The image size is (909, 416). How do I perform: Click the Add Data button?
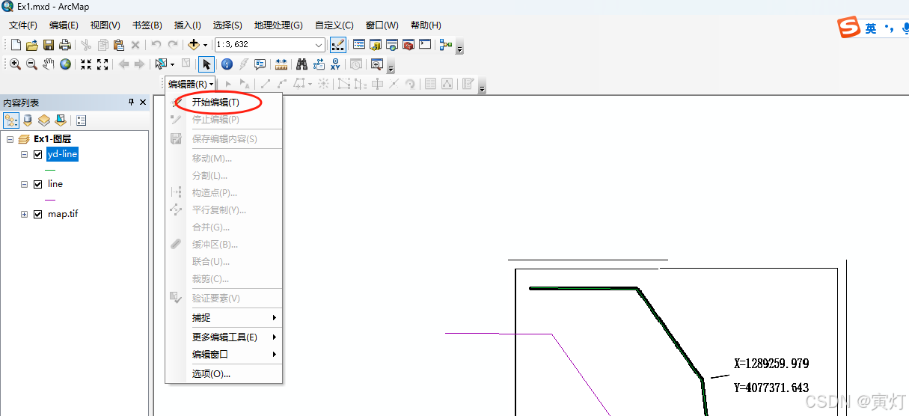coord(194,45)
